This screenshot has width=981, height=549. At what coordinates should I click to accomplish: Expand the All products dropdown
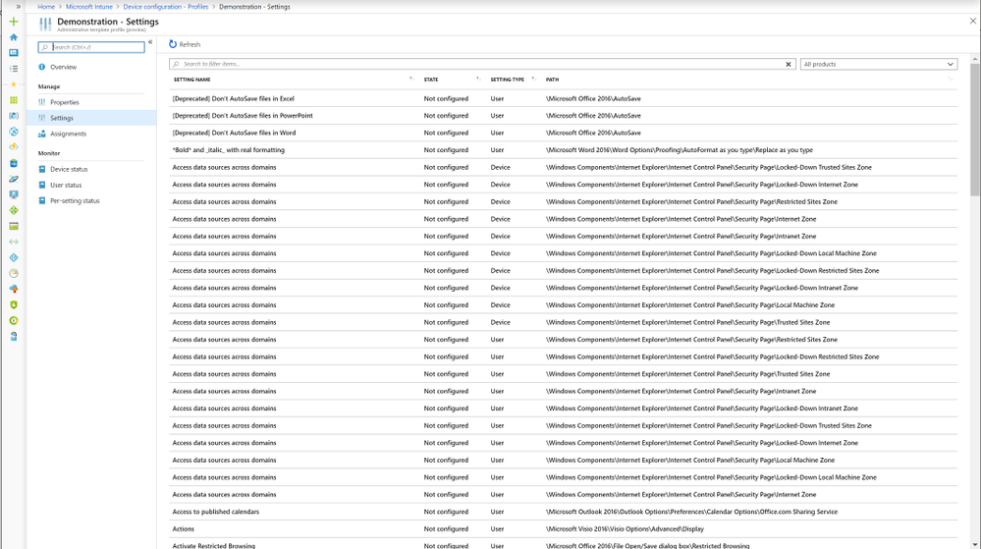coord(879,64)
